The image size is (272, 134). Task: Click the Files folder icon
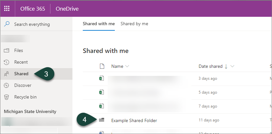[x=6, y=51]
